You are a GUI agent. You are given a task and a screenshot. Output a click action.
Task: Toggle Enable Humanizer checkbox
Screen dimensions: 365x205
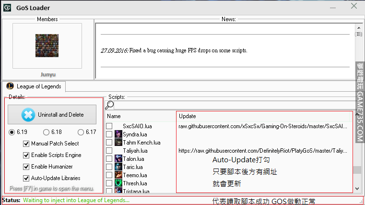[x=26, y=167]
